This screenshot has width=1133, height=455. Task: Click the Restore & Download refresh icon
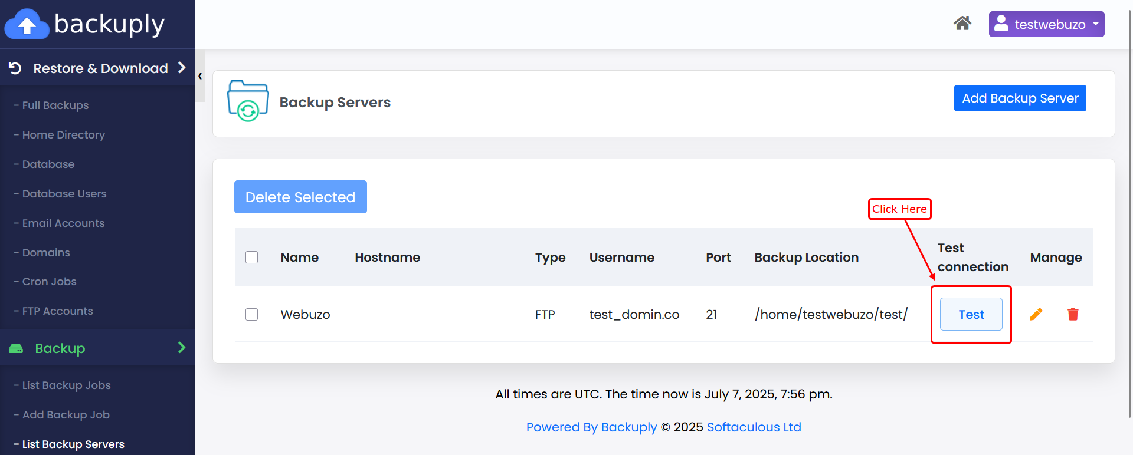(15, 68)
